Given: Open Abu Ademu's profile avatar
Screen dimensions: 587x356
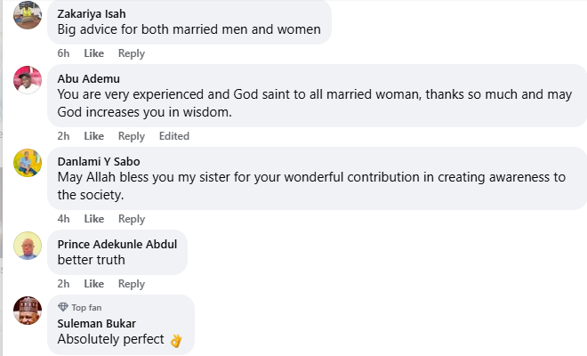Looking at the screenshot, I should click(x=28, y=79).
